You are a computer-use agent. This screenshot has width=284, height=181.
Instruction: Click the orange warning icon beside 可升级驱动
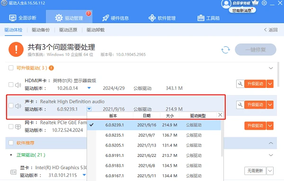52,68
